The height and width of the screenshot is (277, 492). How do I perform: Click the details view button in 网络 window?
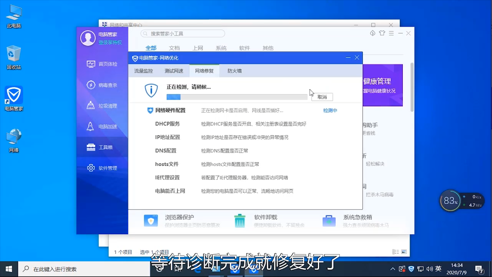396,252
